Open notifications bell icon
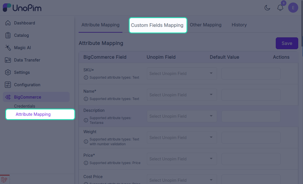The width and height of the screenshot is (303, 184). [x=280, y=8]
